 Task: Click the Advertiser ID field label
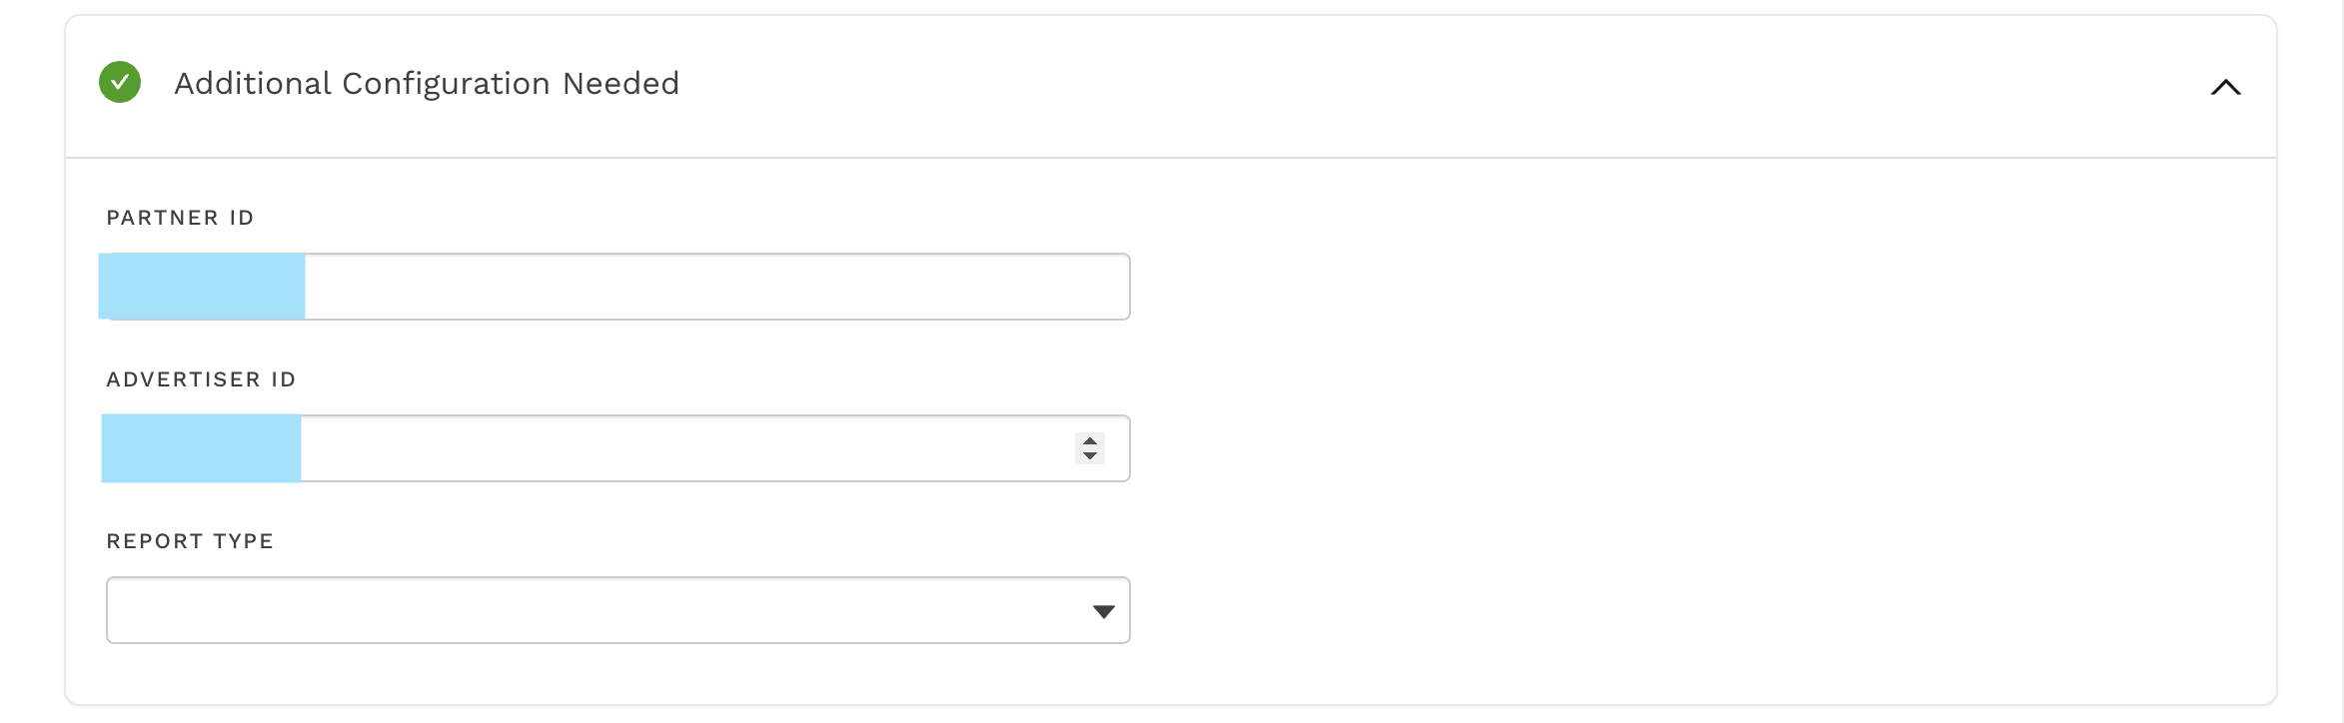[201, 379]
